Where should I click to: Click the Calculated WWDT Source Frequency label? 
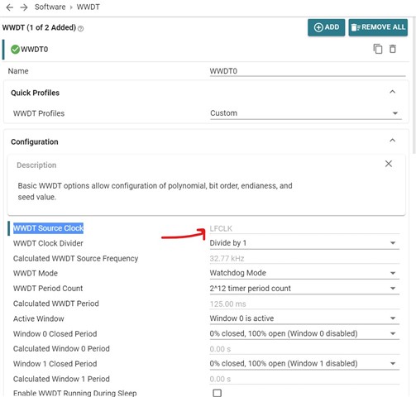(x=75, y=259)
